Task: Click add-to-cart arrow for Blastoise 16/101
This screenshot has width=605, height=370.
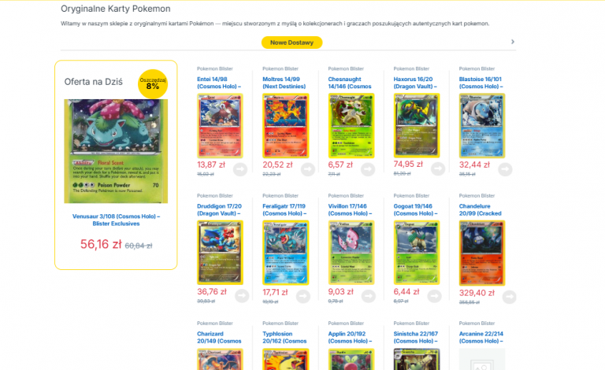Action: tap(505, 169)
